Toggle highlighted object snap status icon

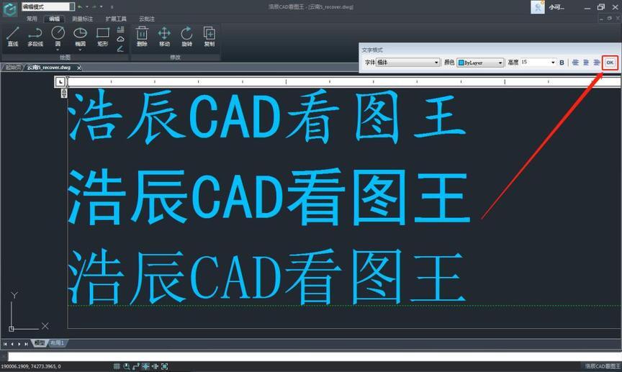[x=145, y=366]
